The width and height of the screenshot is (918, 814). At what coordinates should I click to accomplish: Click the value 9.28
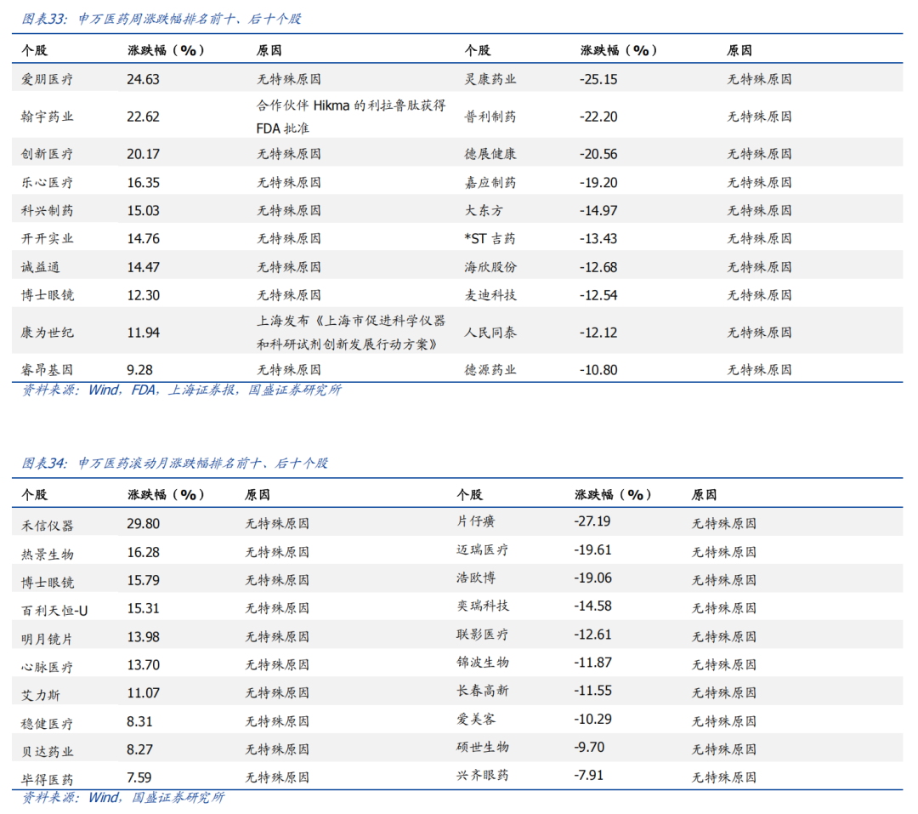tap(139, 370)
